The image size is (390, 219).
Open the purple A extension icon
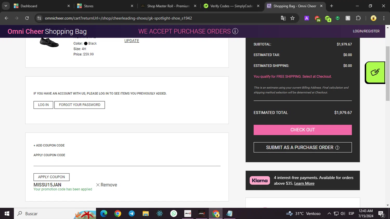point(307,18)
